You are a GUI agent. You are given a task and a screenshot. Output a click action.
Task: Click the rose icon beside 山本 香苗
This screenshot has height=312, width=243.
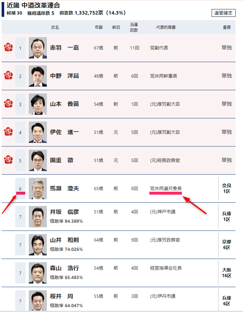pyautogui.click(x=8, y=104)
